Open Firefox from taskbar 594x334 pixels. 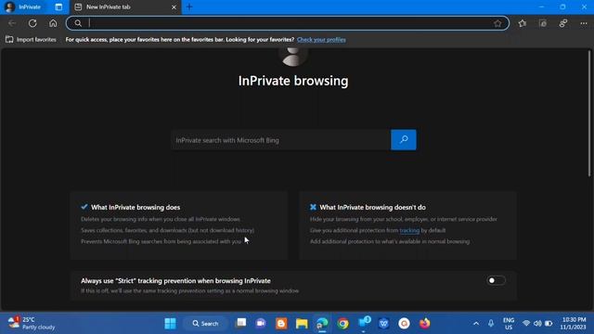pyautogui.click(x=425, y=324)
